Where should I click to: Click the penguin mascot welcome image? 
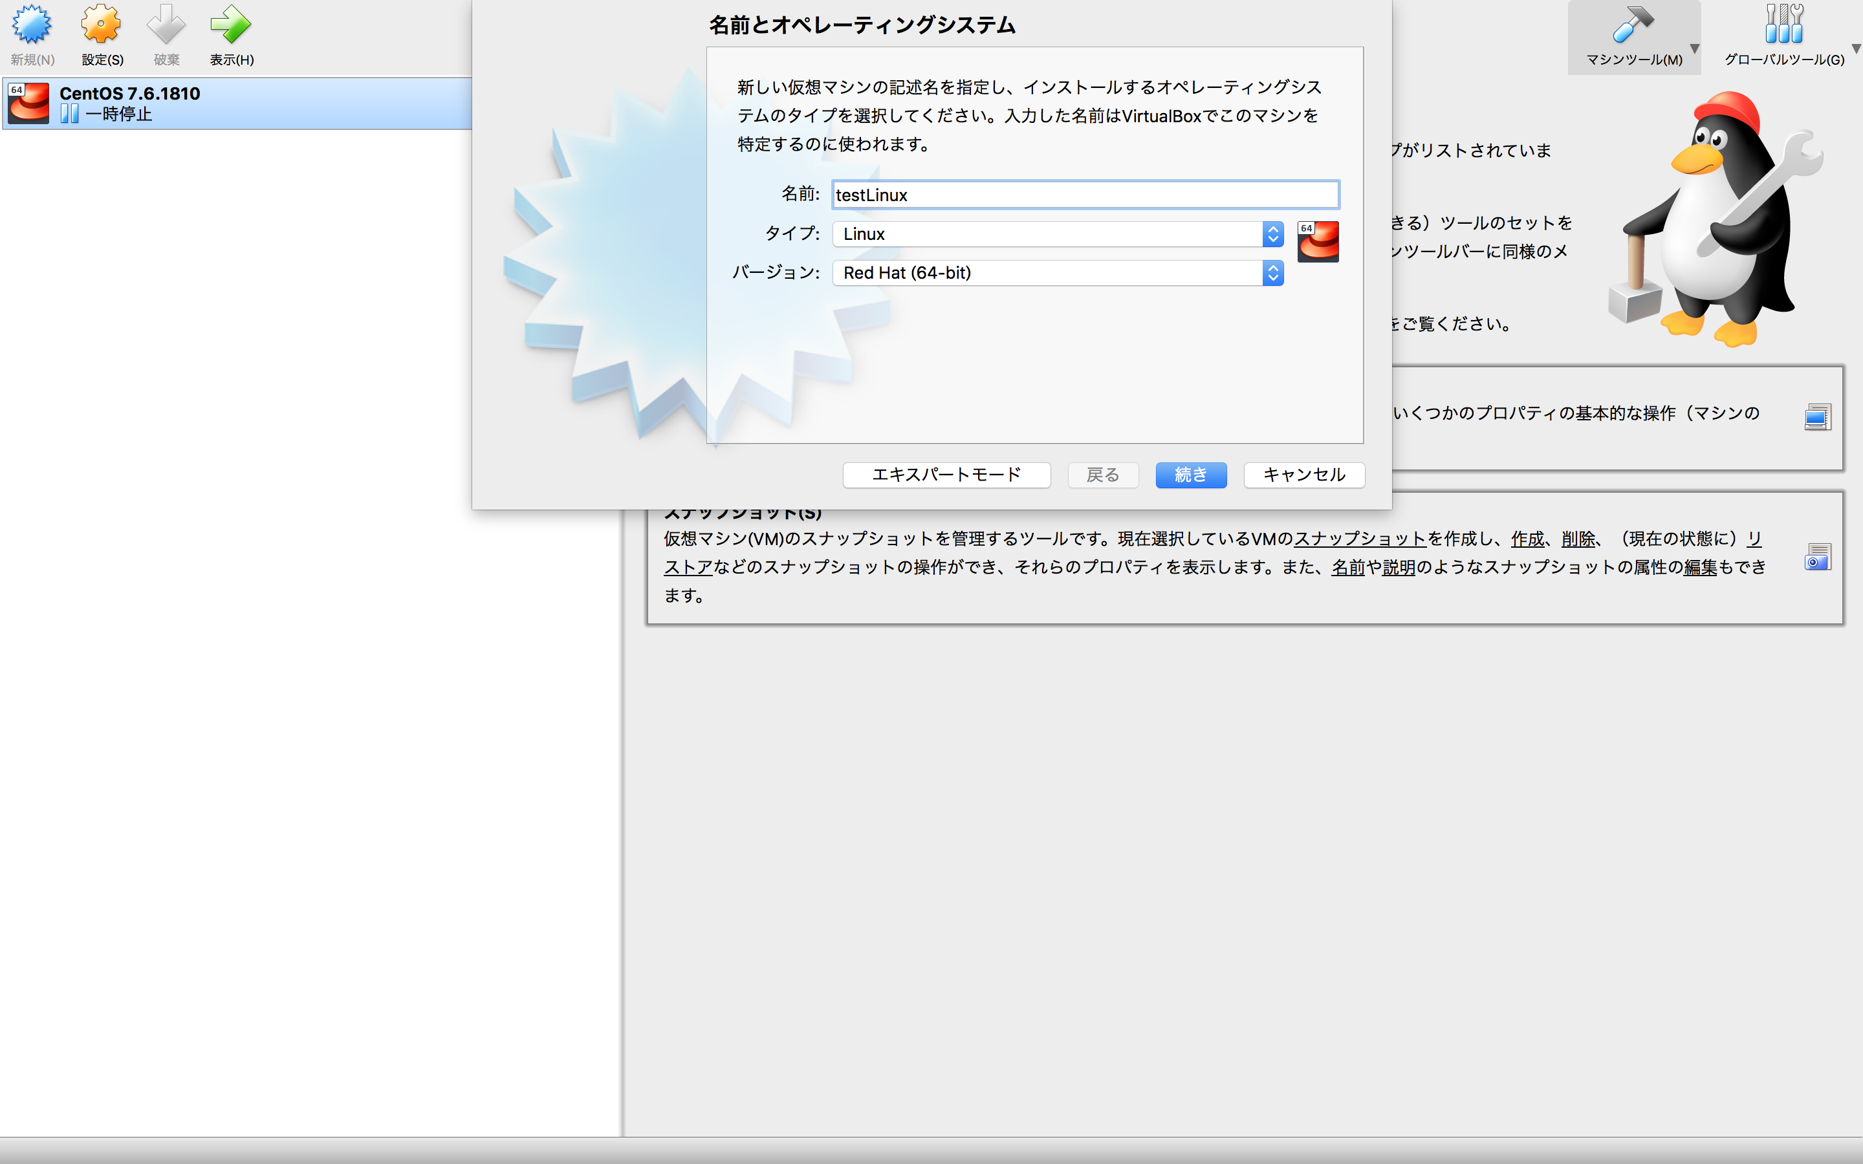1716,219
